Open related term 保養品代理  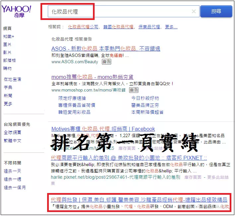click(149, 27)
